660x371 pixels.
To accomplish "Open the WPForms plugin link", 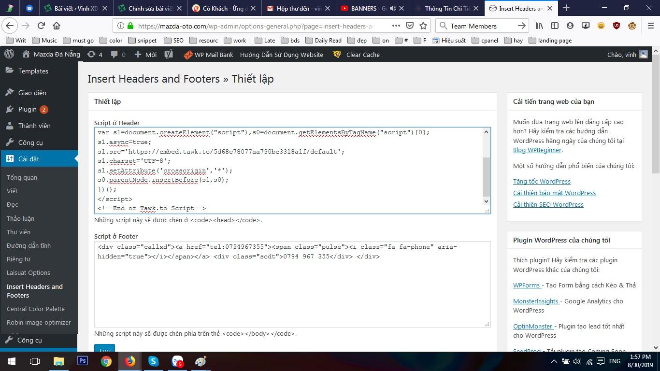I will pos(526,285).
